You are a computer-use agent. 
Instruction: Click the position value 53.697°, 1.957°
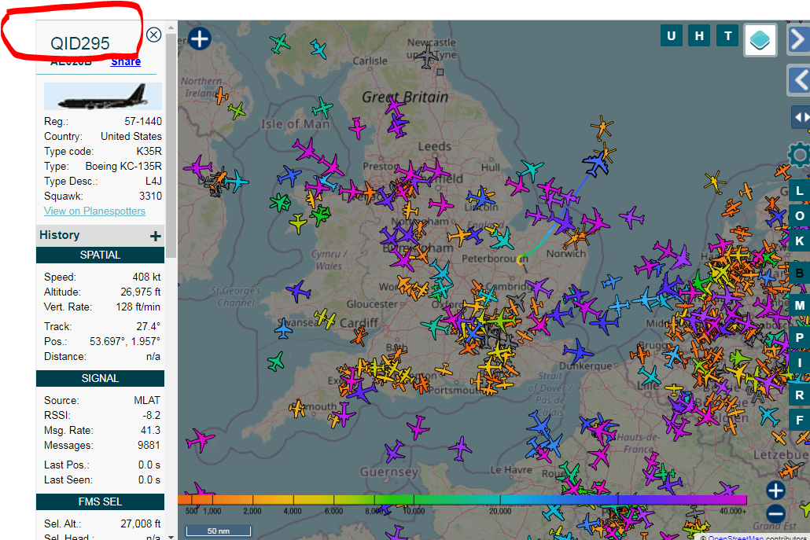click(x=125, y=341)
